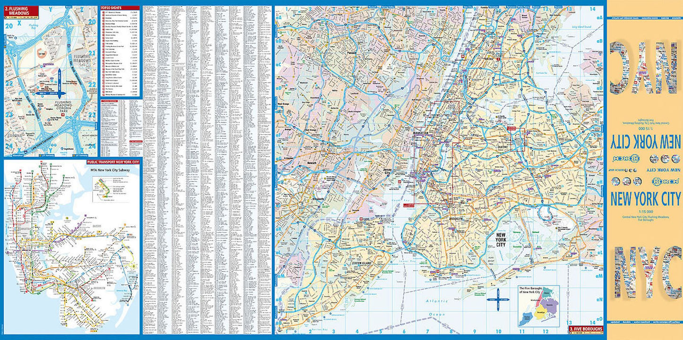Select the "BROOKLYN" label on the Five Boroughs map
The width and height of the screenshot is (683, 340).
click(457, 219)
